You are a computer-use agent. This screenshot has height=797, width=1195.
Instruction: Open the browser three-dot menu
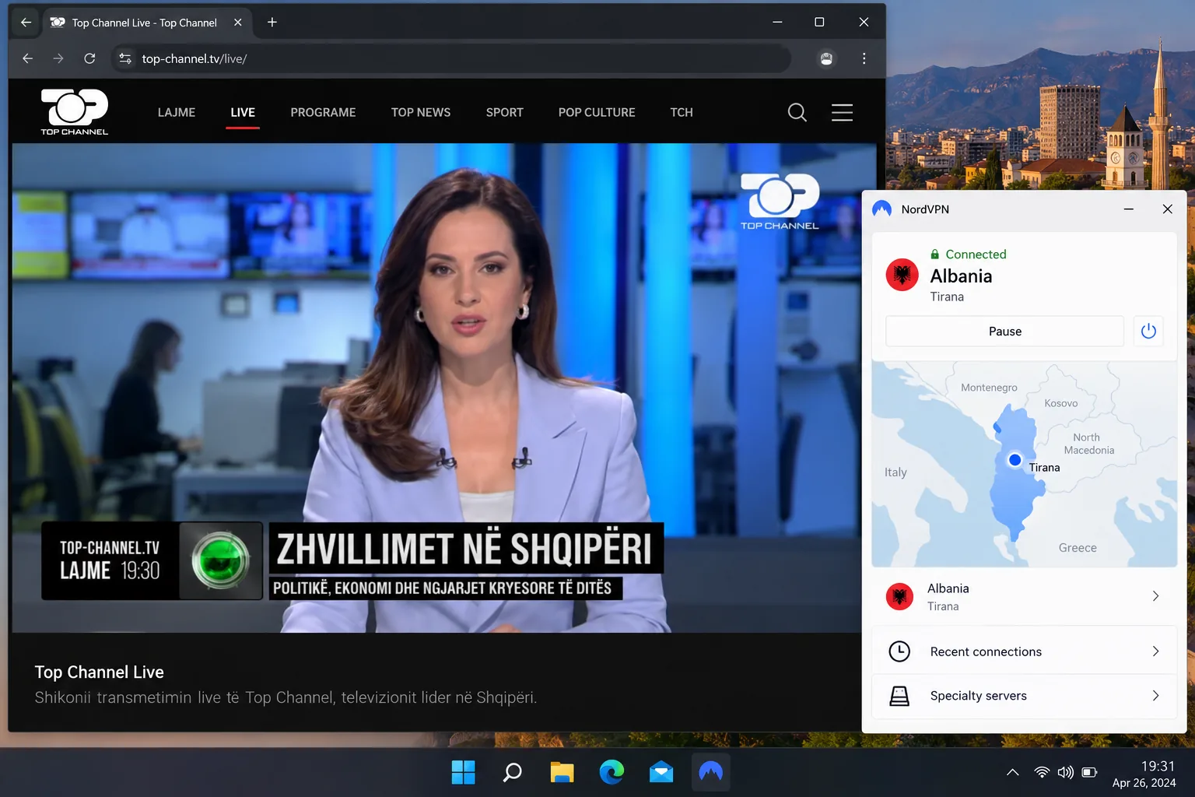[864, 58]
